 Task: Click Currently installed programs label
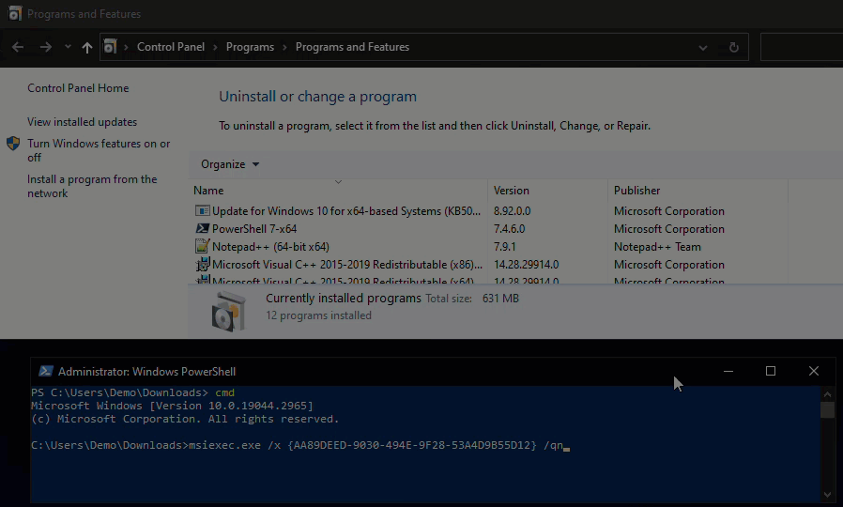point(343,299)
